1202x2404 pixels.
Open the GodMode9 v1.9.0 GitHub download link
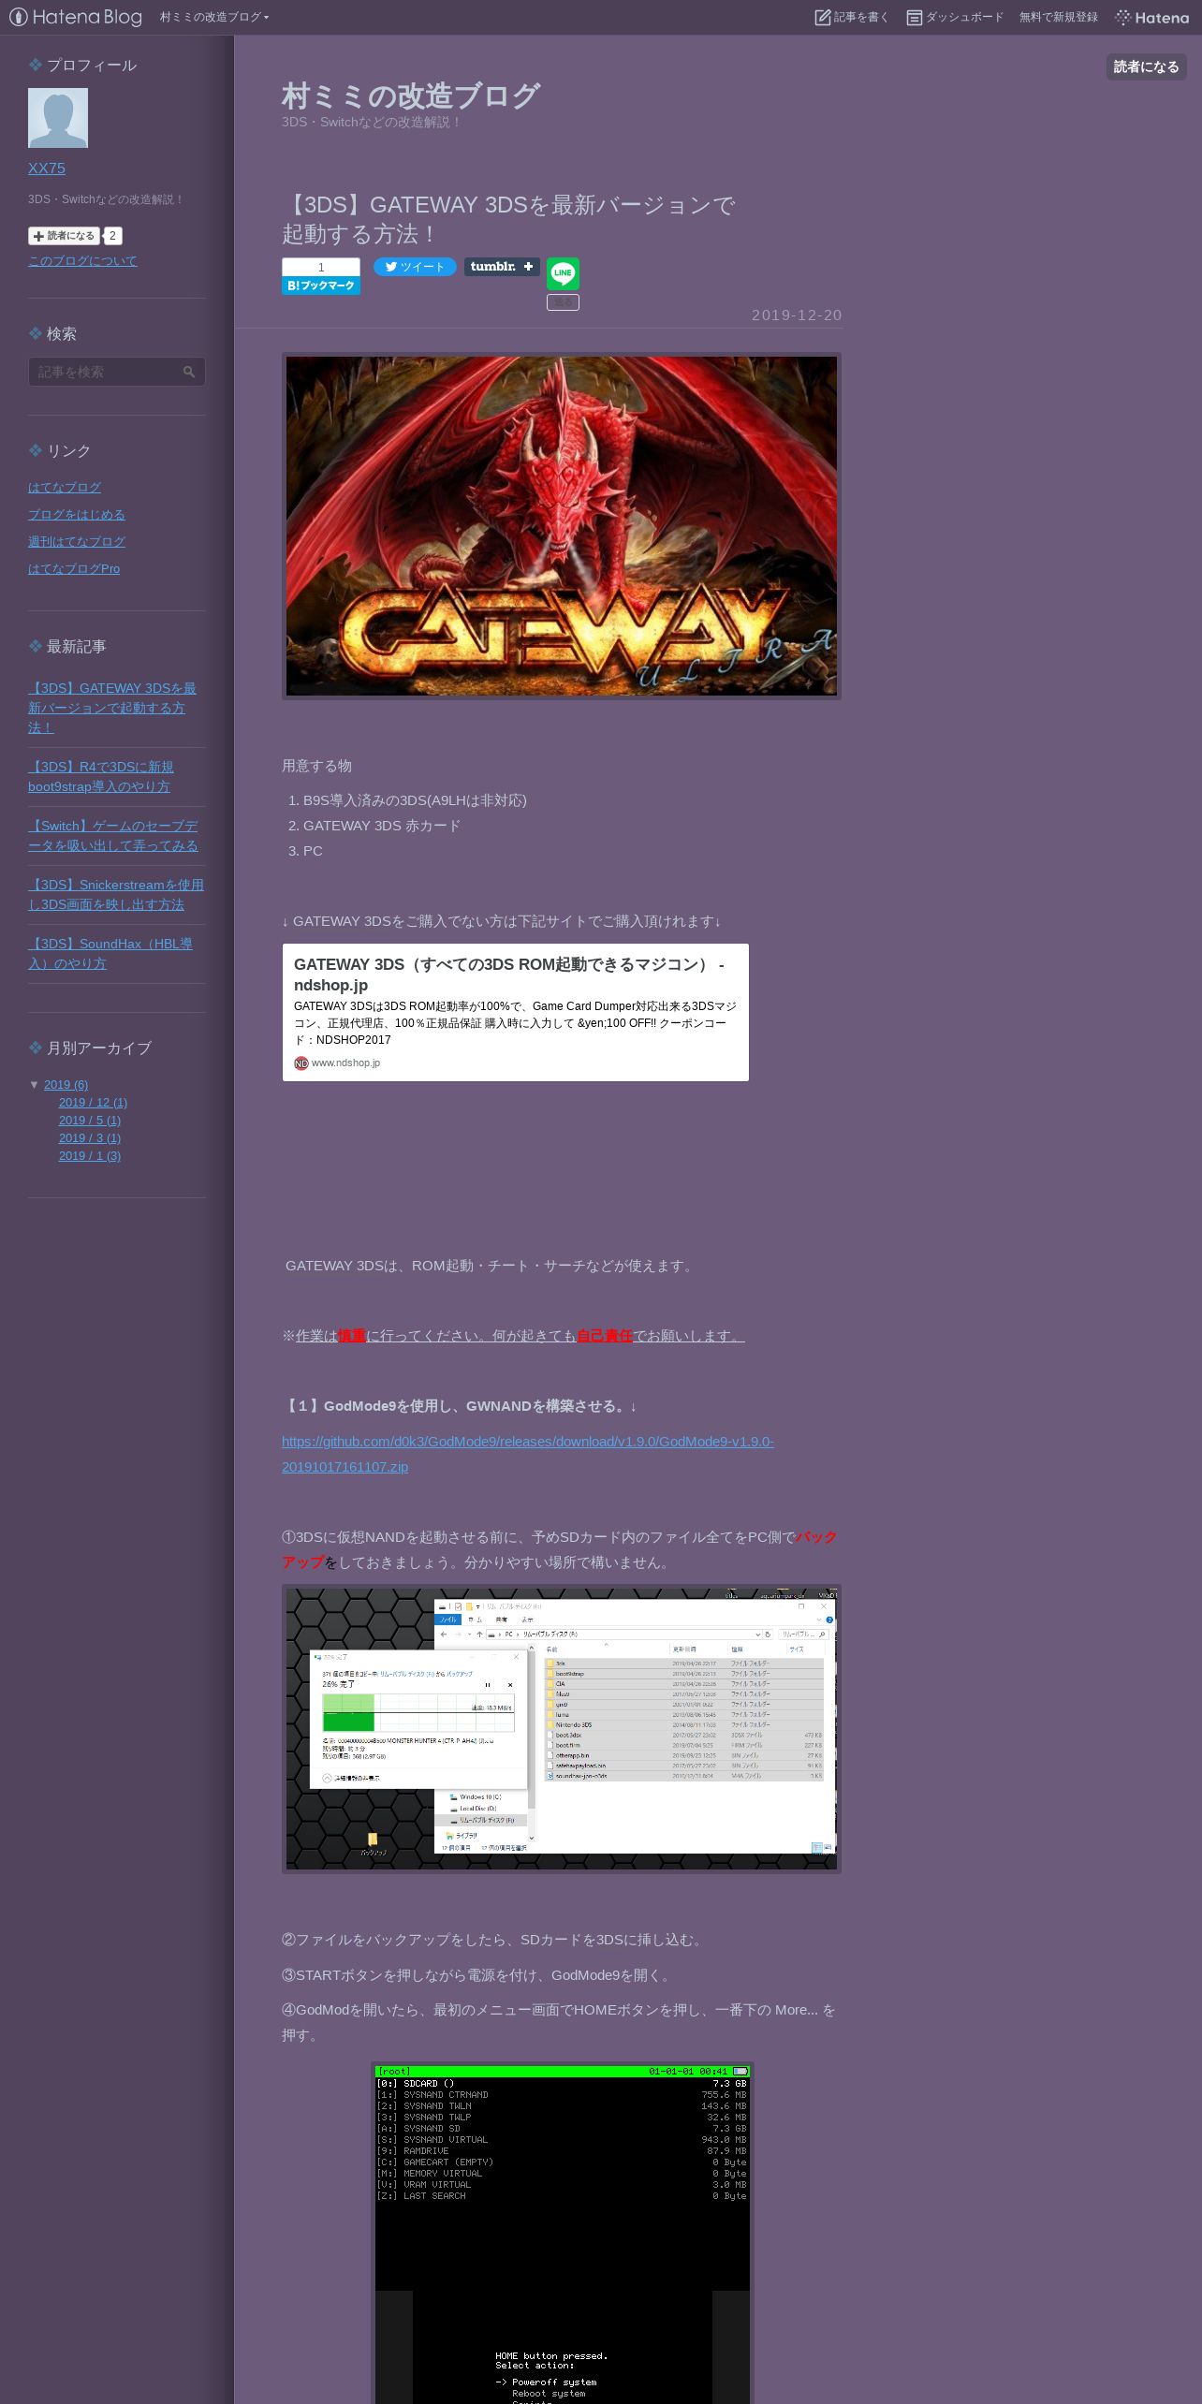point(528,1454)
